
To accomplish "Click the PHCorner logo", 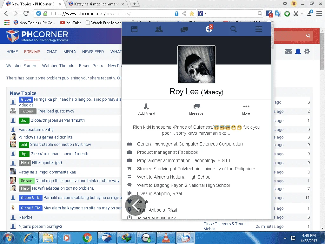I will click(37, 36).
